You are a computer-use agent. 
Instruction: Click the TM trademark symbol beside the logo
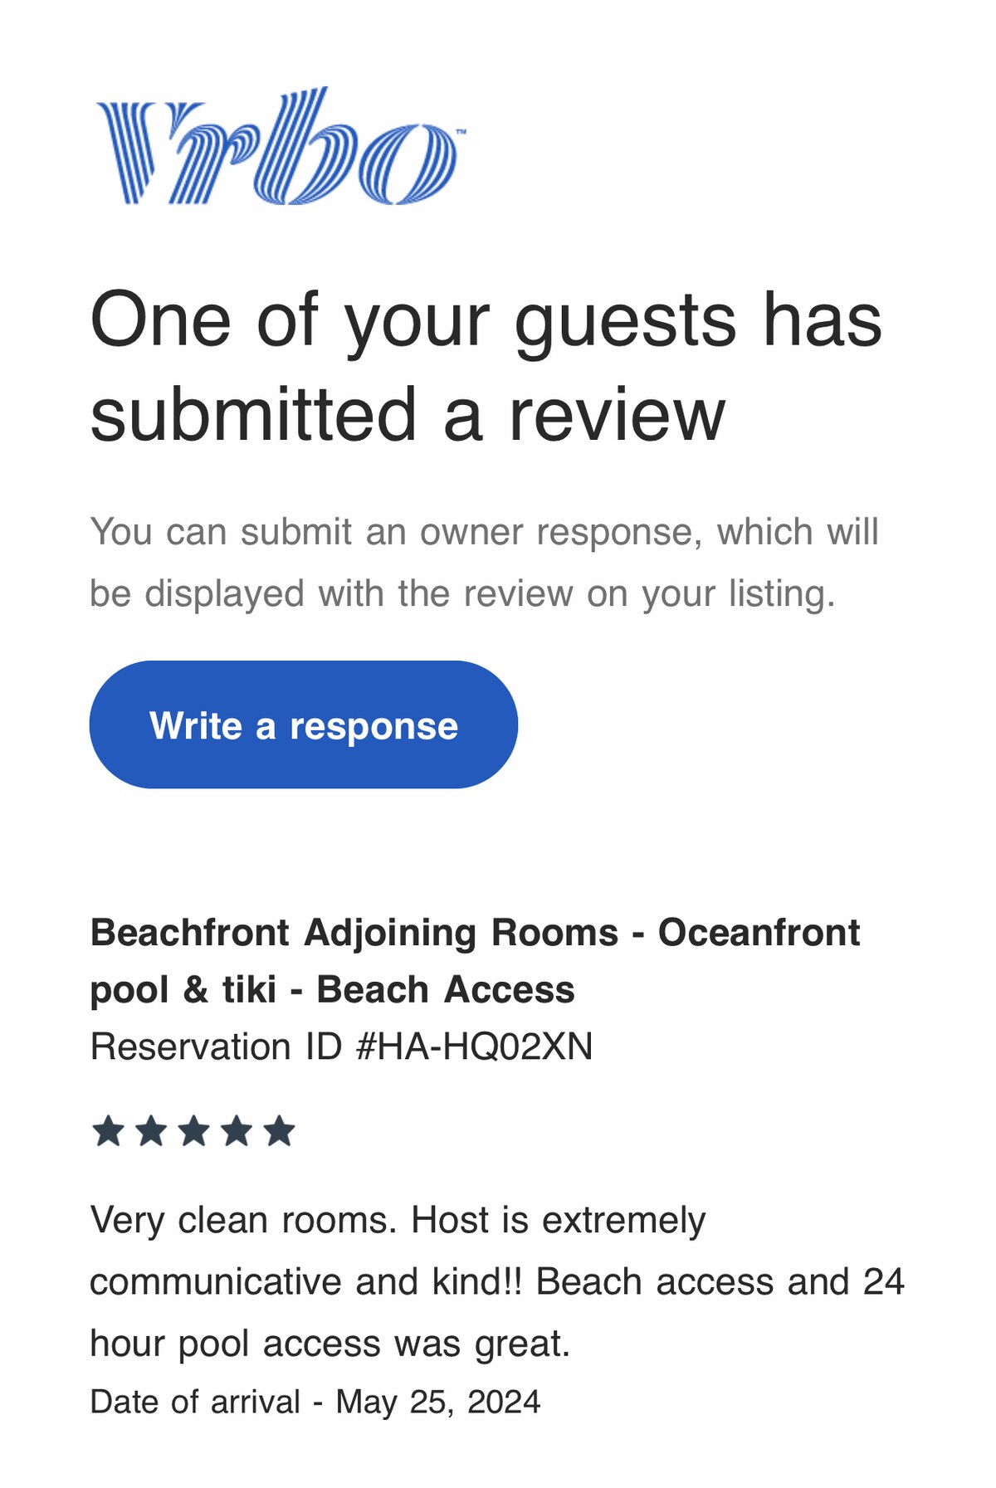click(x=461, y=131)
